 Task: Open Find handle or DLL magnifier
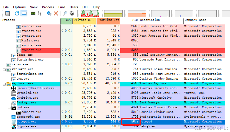[x=65, y=13]
